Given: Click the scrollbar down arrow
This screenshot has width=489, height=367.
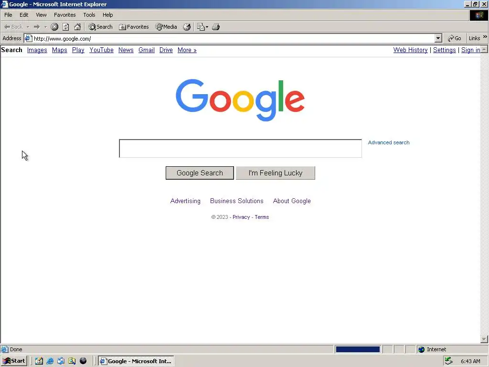Looking at the screenshot, I should (x=484, y=339).
